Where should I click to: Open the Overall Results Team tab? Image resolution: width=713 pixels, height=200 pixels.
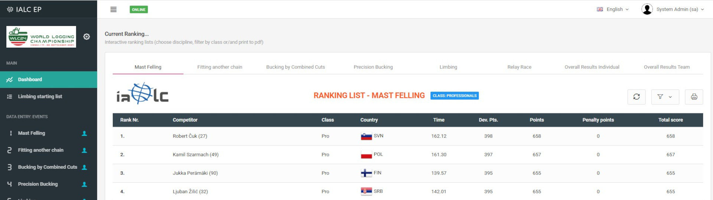667,67
